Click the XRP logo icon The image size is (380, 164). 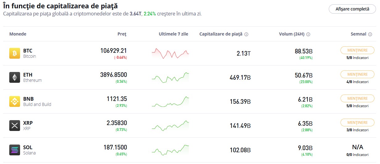click(15, 125)
